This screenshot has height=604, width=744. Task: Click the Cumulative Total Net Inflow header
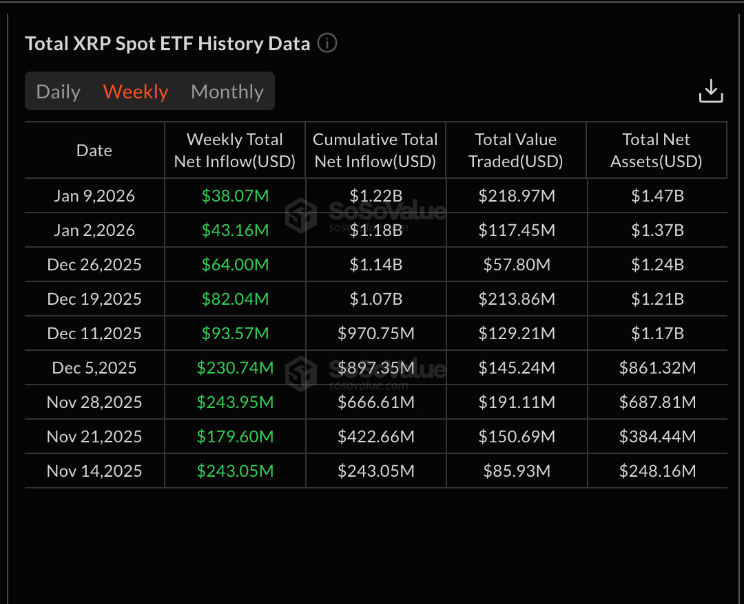pyautogui.click(x=375, y=150)
